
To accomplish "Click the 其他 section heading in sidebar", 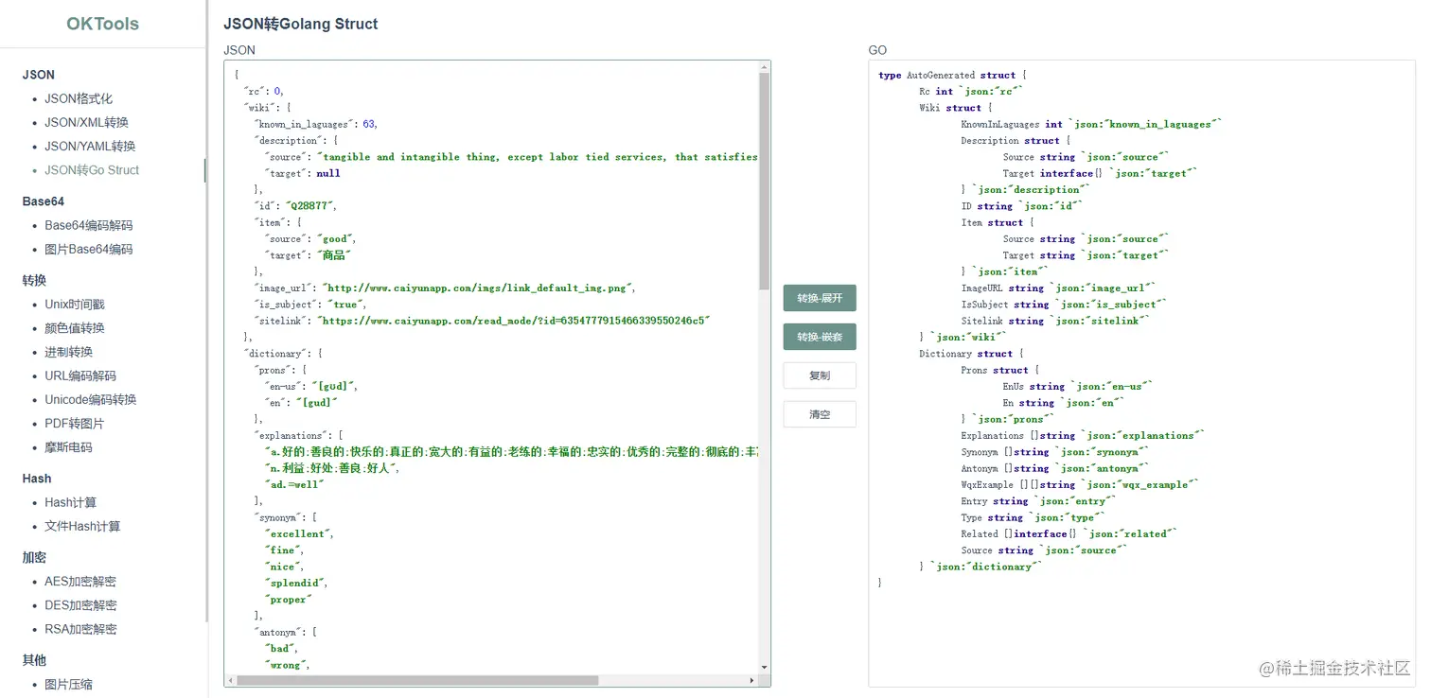I will click(34, 659).
